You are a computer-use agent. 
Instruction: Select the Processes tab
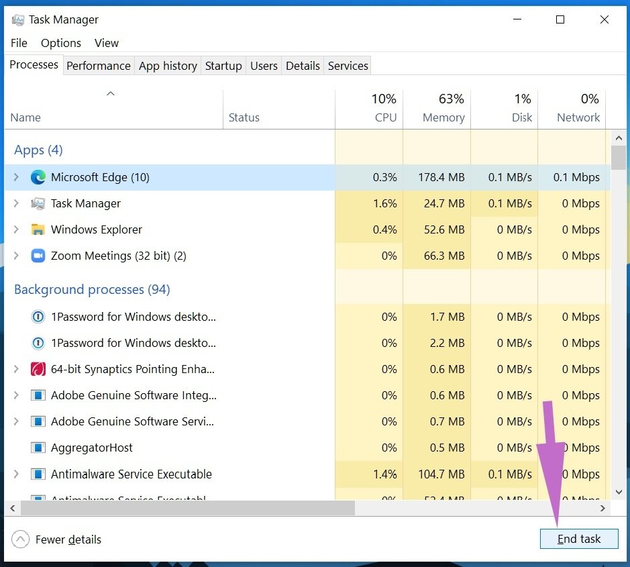34,64
